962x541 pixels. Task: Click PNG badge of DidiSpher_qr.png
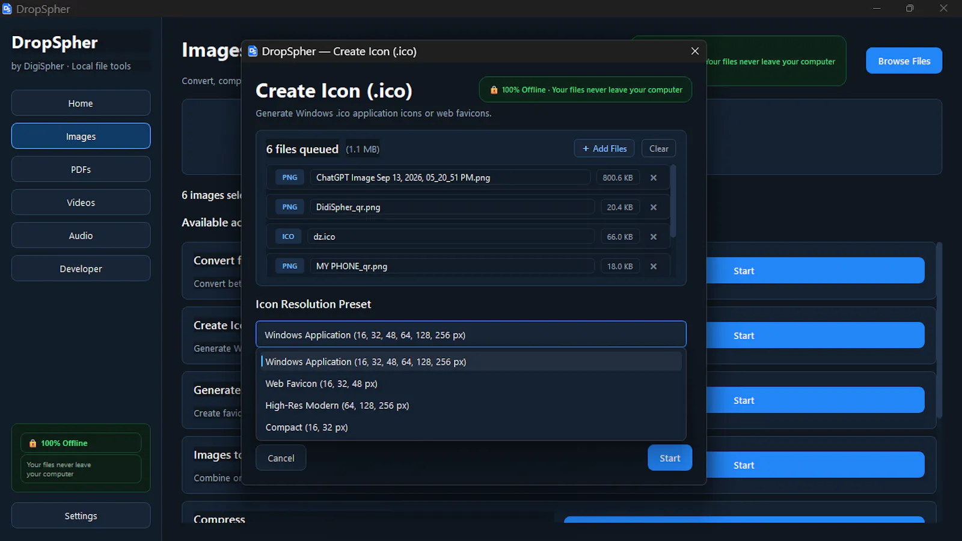(290, 207)
